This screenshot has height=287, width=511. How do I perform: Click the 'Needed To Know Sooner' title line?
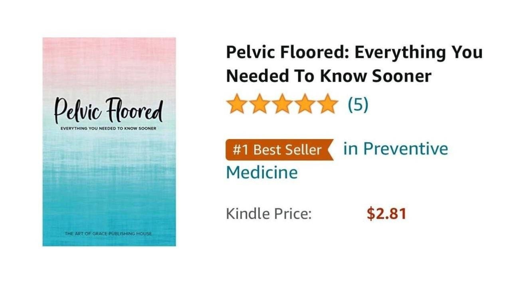329,76
